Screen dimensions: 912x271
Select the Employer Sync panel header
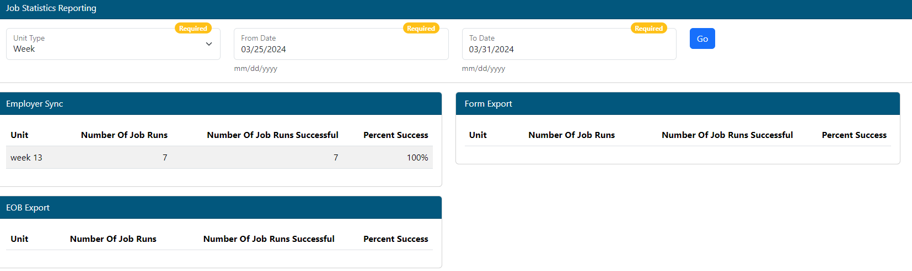click(221, 104)
